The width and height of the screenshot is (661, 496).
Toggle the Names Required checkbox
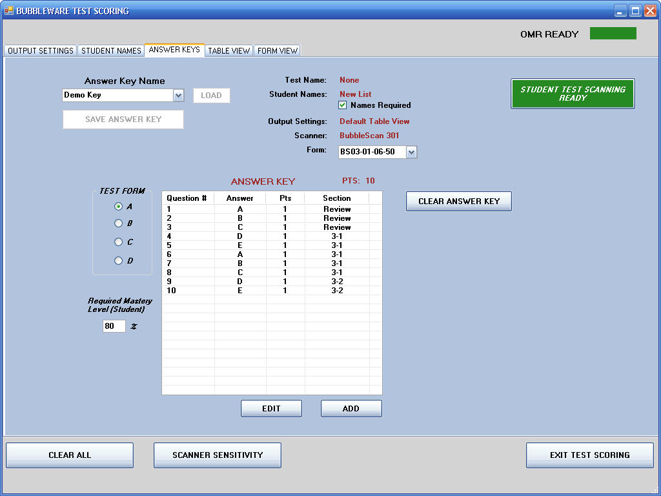click(x=342, y=105)
